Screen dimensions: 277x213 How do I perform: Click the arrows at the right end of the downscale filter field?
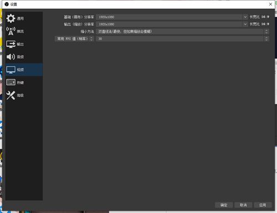(x=266, y=32)
